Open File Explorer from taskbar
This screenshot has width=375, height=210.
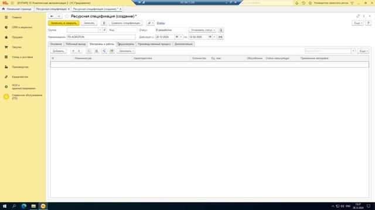33,206
